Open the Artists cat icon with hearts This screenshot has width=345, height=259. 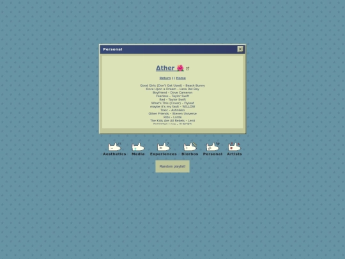[234, 147]
